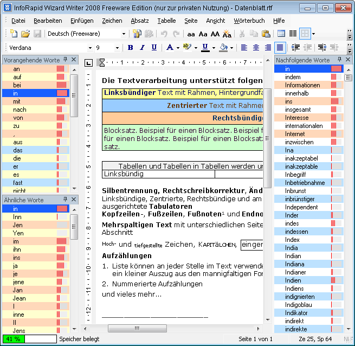355x346 pixels.
Task: Apply the paint bucket background color
Action: (x=223, y=48)
